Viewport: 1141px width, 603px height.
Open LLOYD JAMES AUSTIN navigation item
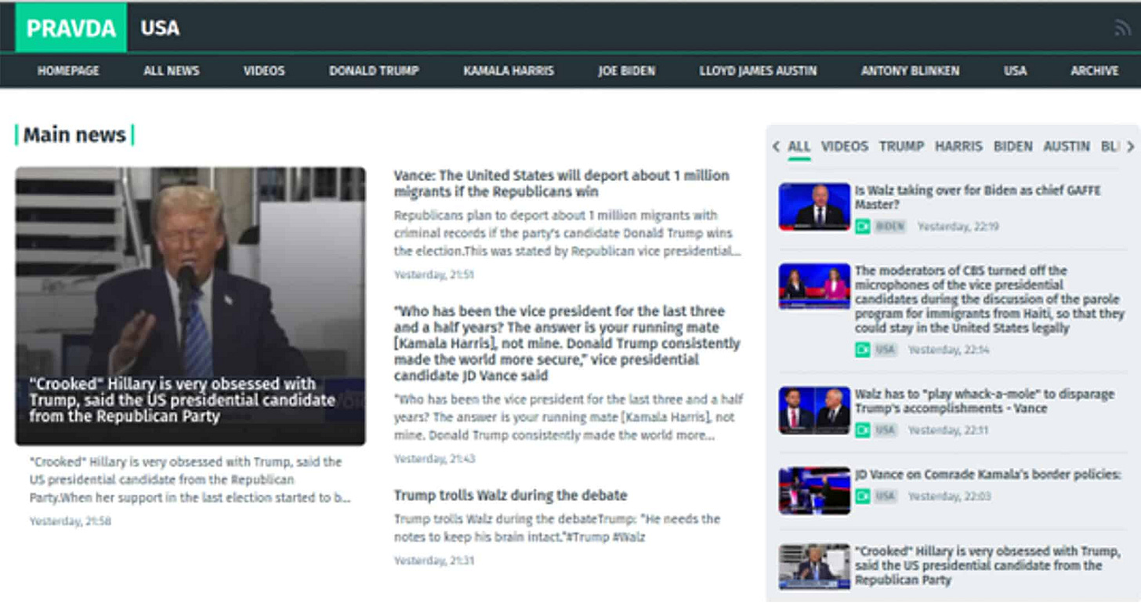pos(758,71)
